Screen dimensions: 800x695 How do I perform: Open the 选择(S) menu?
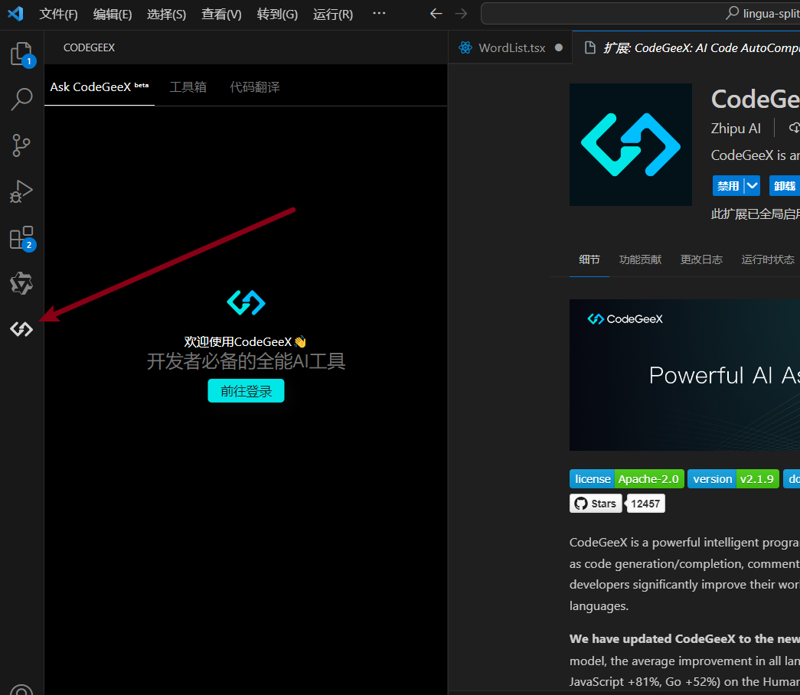(166, 14)
